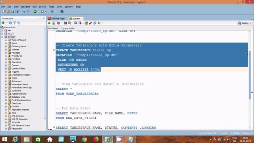Expand the SCOTT connection node
Screen dimensions: 254x143
[2, 34]
